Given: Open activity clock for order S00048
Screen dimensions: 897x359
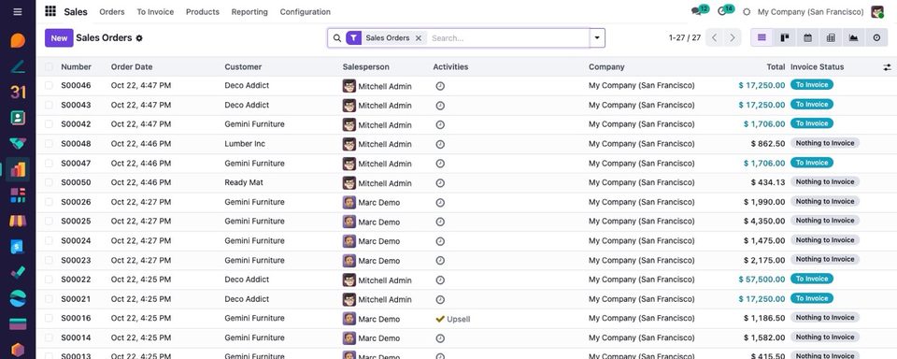Looking at the screenshot, I should tap(440, 144).
